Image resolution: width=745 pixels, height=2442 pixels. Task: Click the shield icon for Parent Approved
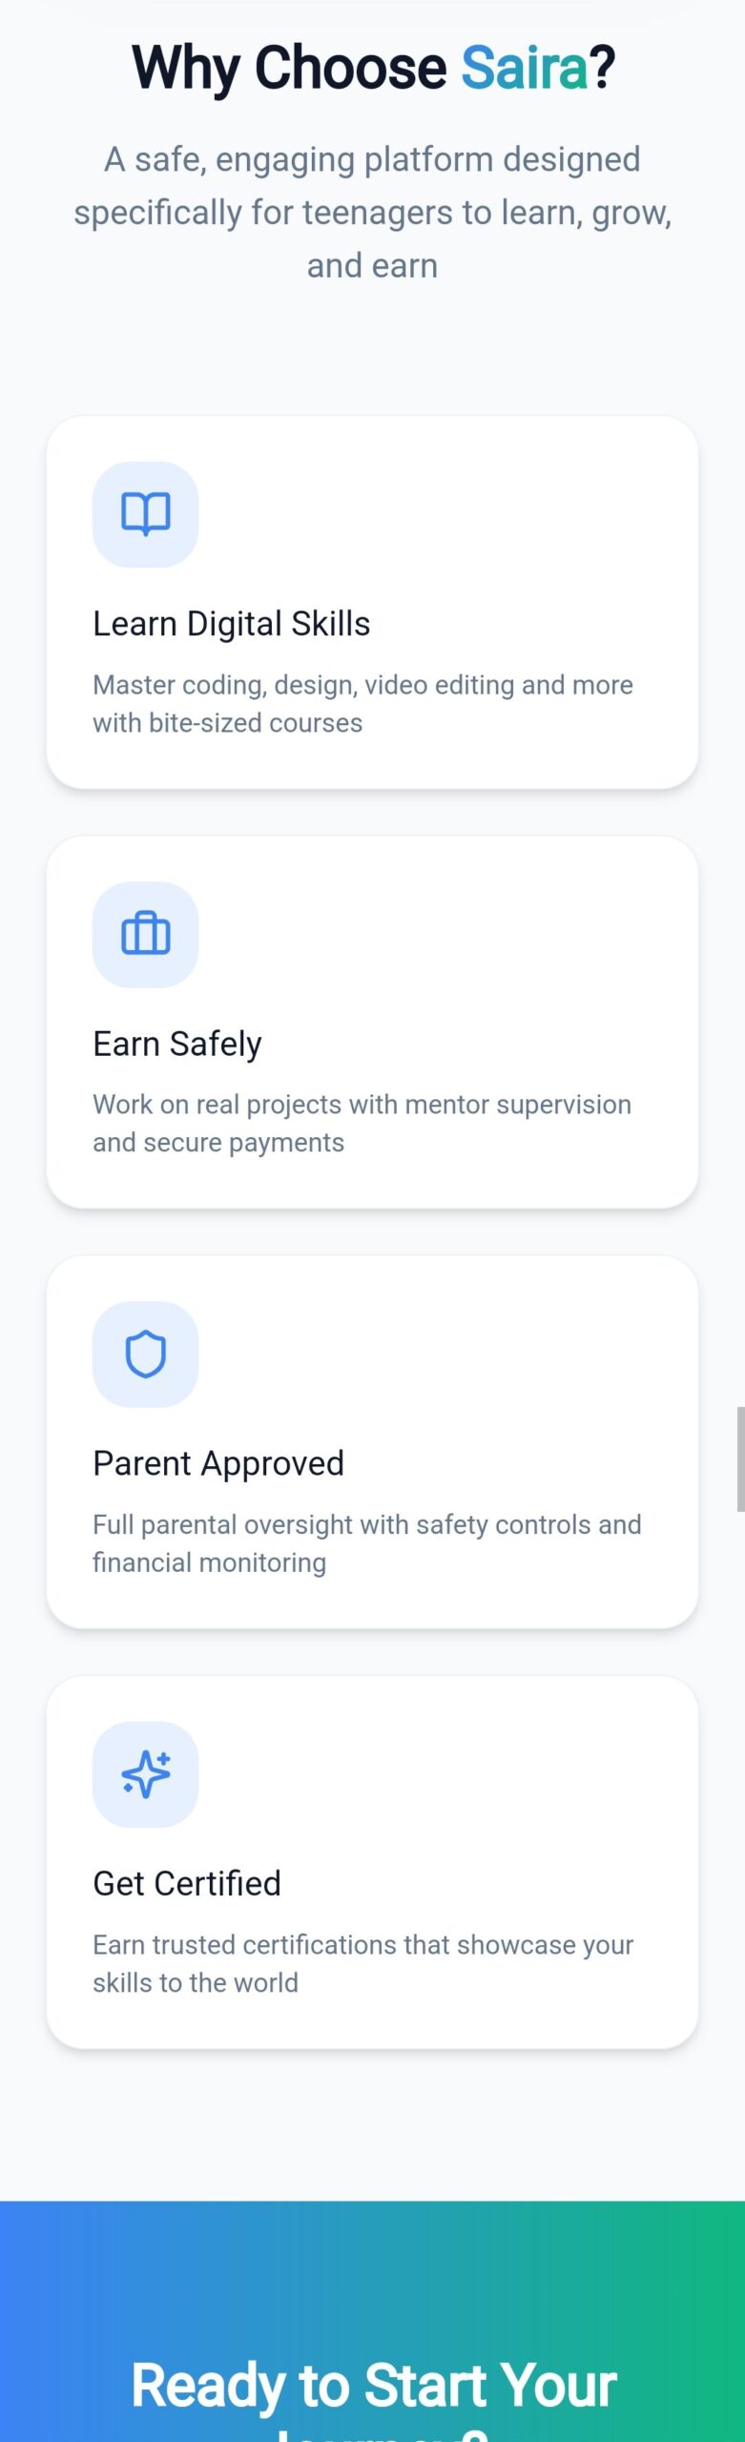tap(145, 1355)
